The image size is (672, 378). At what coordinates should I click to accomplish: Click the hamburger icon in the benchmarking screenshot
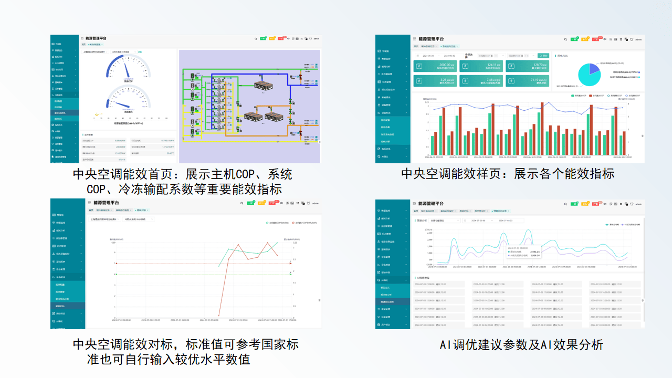click(x=89, y=203)
